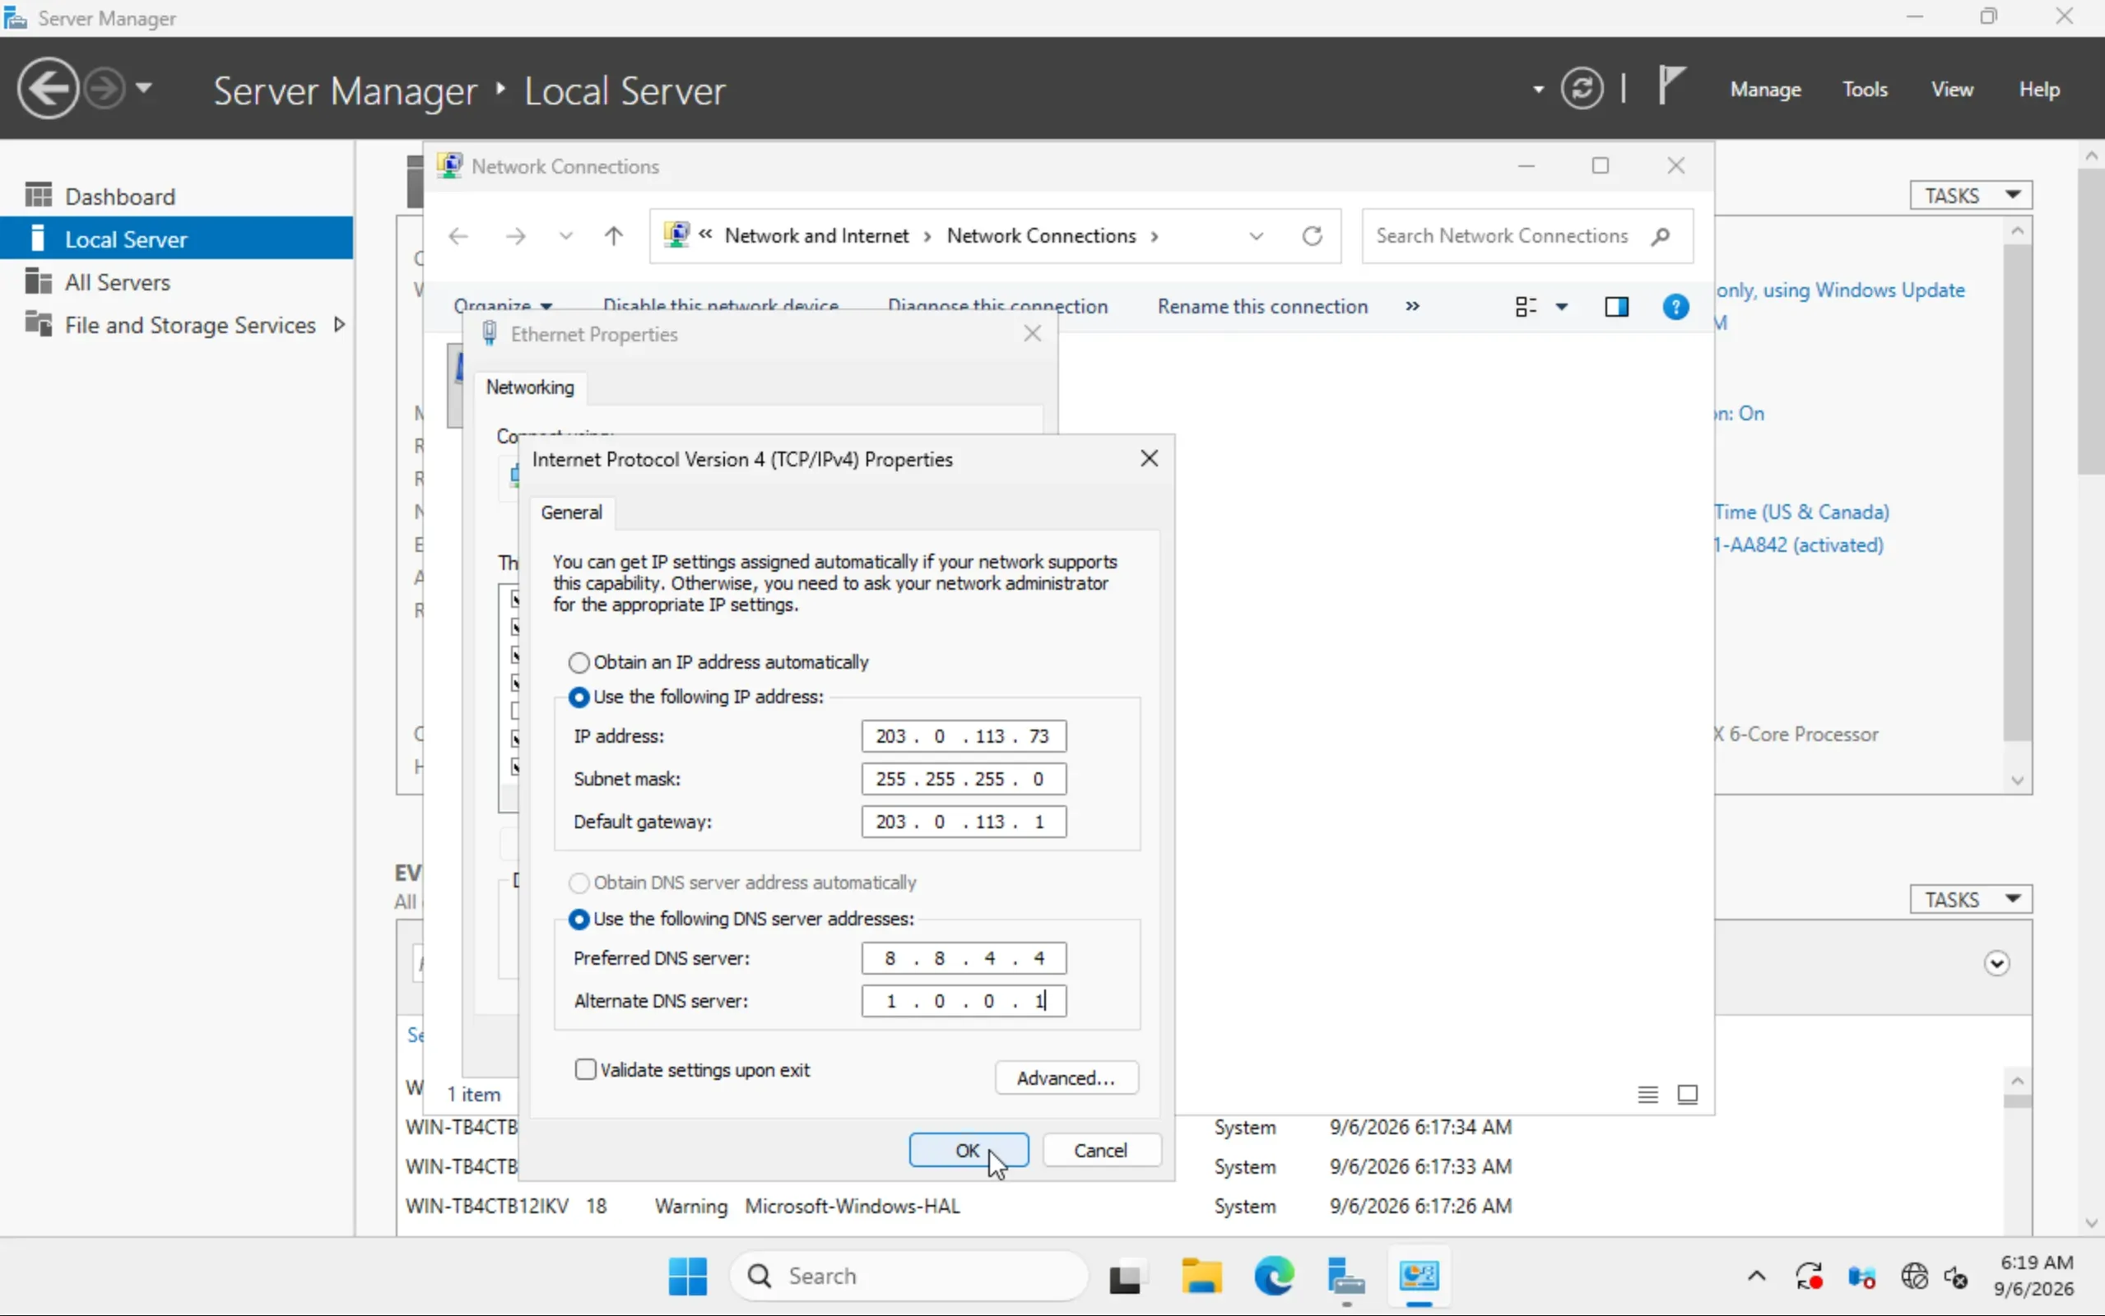Open Server Manager taskbar icon

point(1346,1276)
